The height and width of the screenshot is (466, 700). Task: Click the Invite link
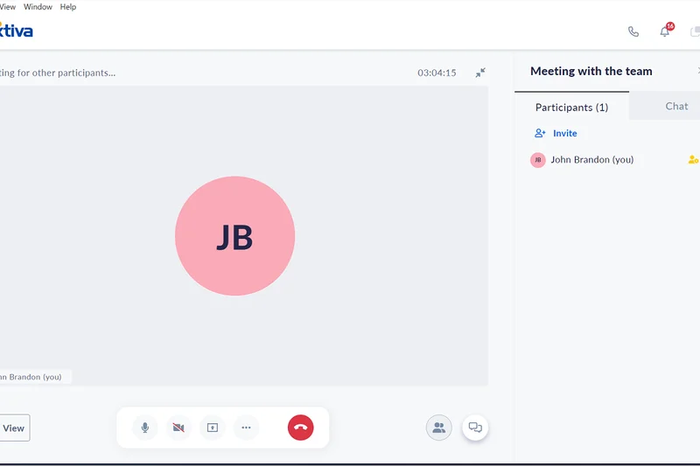pyautogui.click(x=564, y=133)
